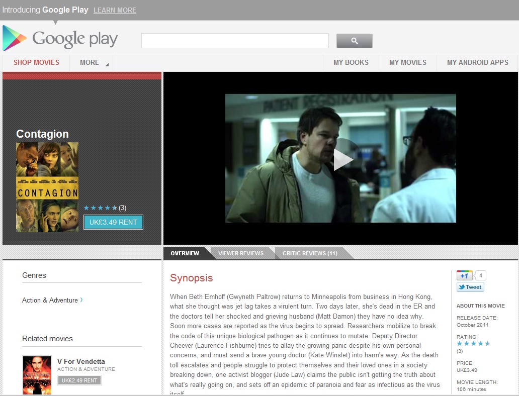The width and height of the screenshot is (519, 396).
Task: Click the Contagion title heading
Action: [x=42, y=134]
